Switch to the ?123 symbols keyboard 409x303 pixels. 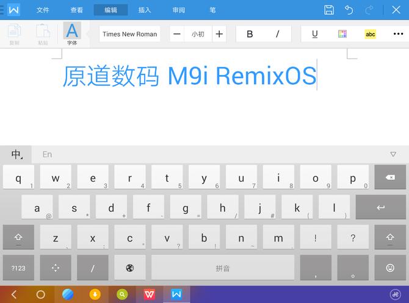point(18,268)
